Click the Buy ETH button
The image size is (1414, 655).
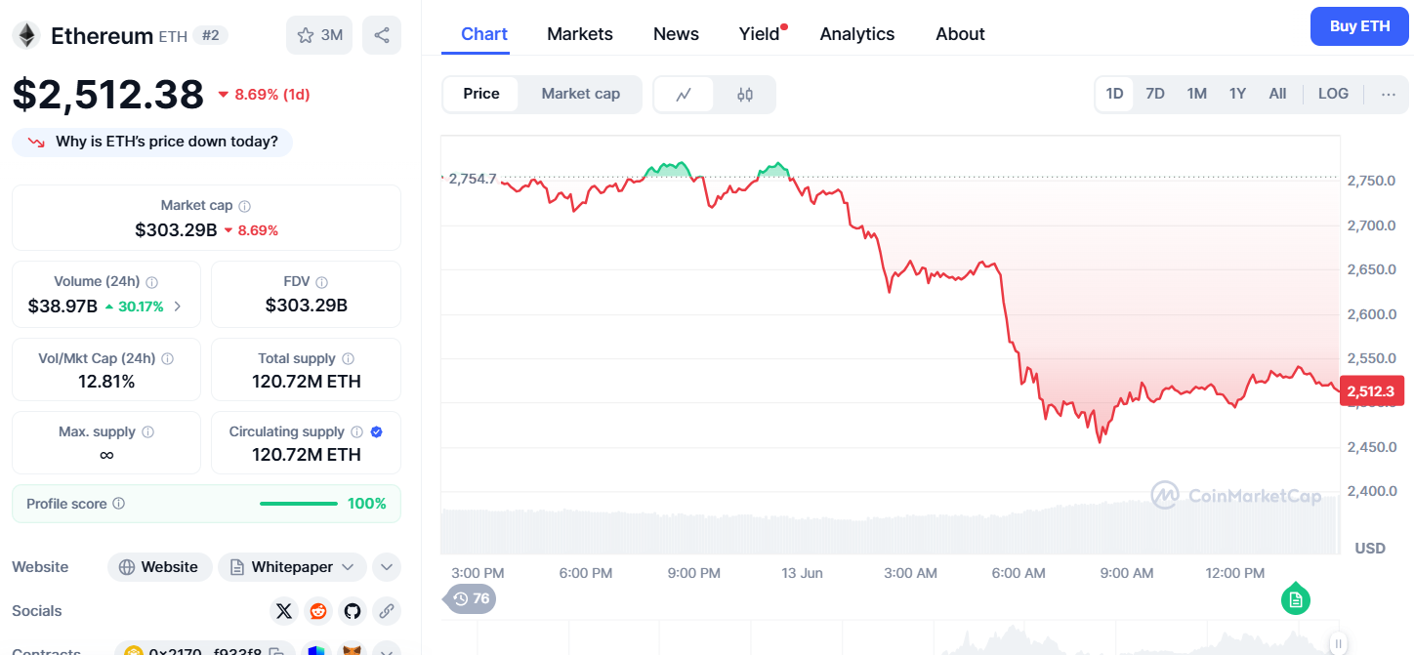(x=1360, y=26)
